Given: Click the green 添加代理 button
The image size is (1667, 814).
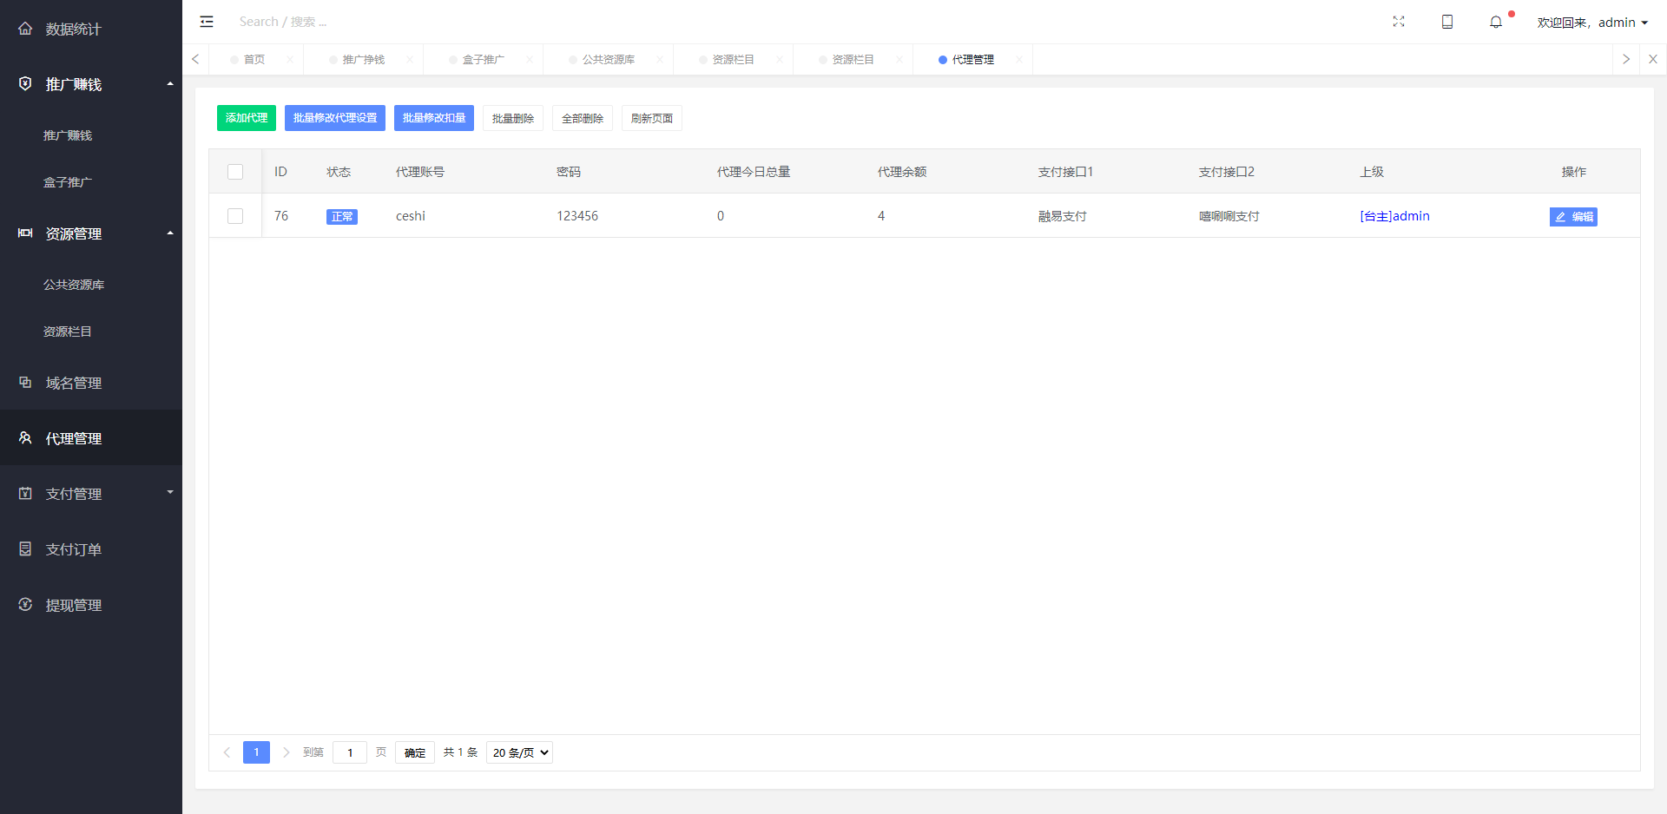Looking at the screenshot, I should [247, 118].
